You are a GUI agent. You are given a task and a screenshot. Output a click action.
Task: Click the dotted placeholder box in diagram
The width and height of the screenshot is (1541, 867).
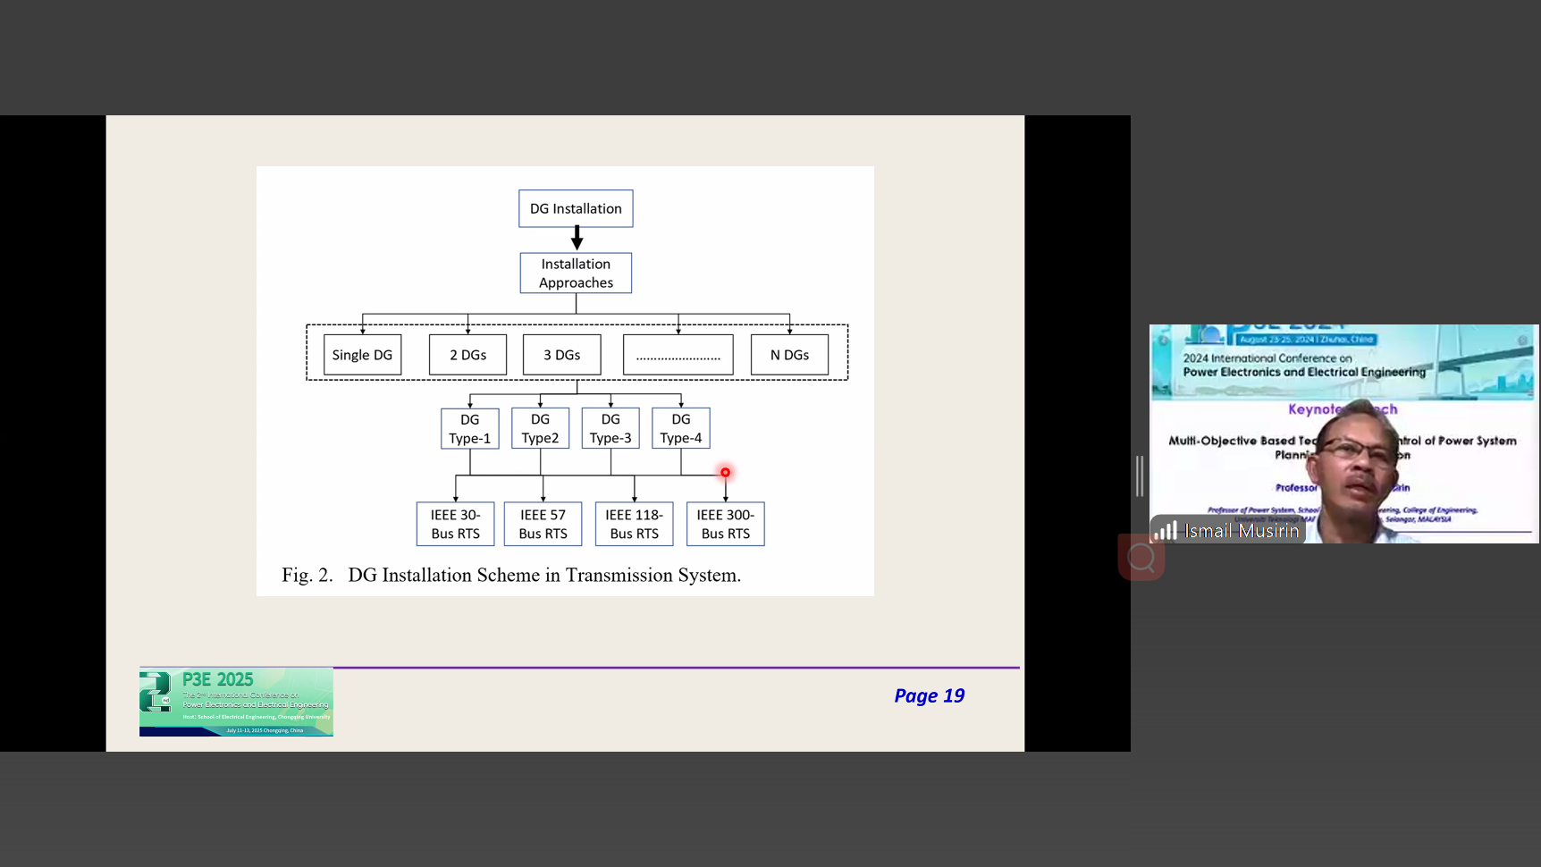point(678,355)
